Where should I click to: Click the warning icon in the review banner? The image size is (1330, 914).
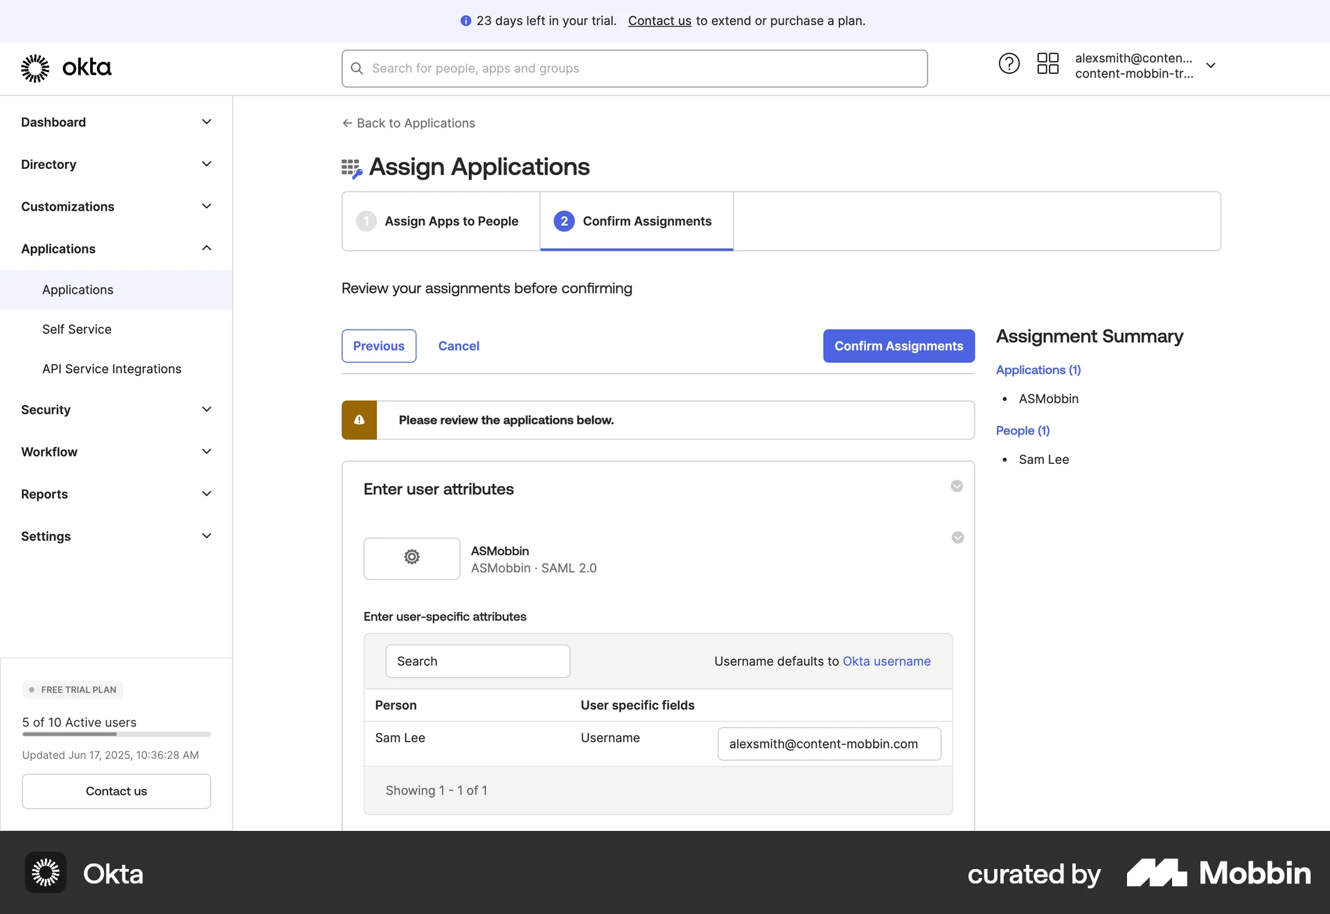pyautogui.click(x=359, y=420)
